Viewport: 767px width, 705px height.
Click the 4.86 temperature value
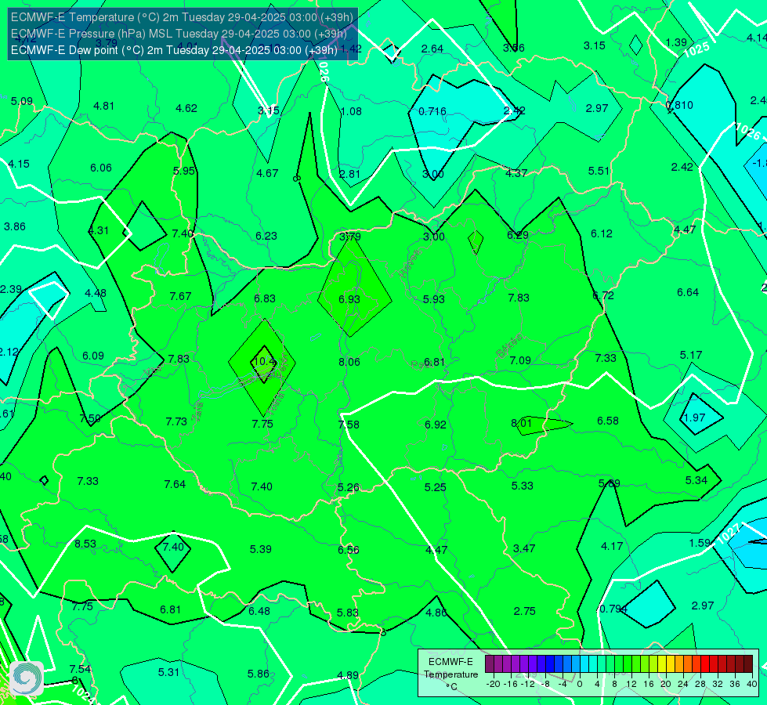[x=436, y=613]
